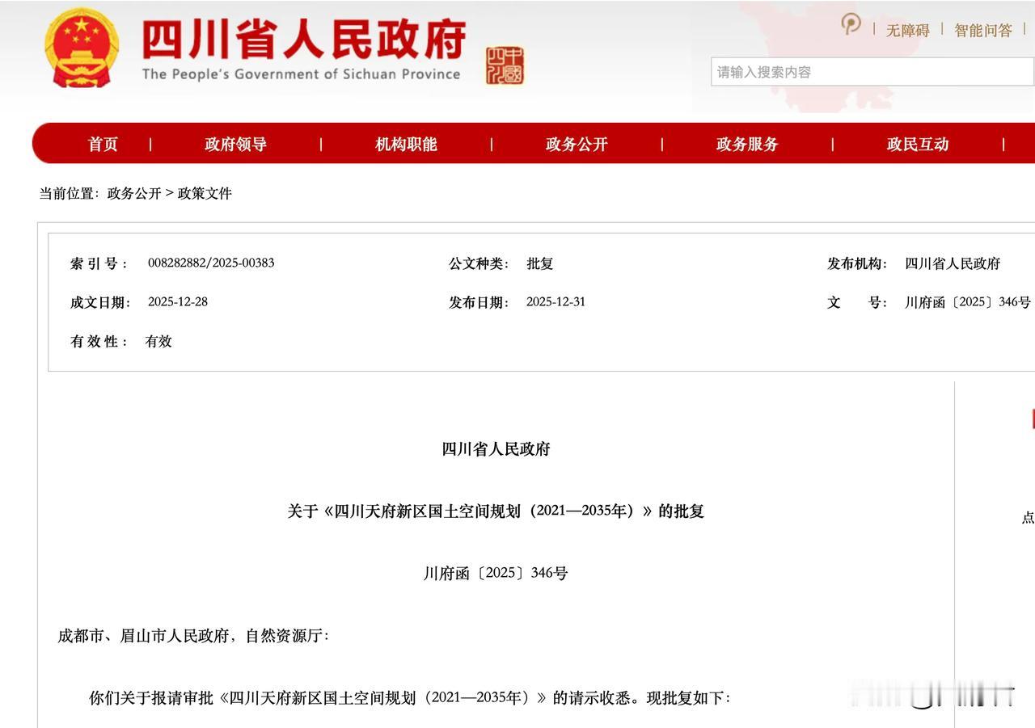Click the document number 川府函〔2025〕346号

point(970,302)
